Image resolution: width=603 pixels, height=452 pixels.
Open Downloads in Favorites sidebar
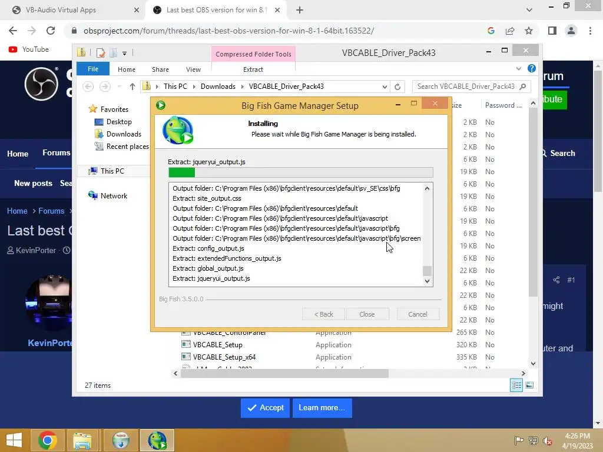click(x=124, y=134)
